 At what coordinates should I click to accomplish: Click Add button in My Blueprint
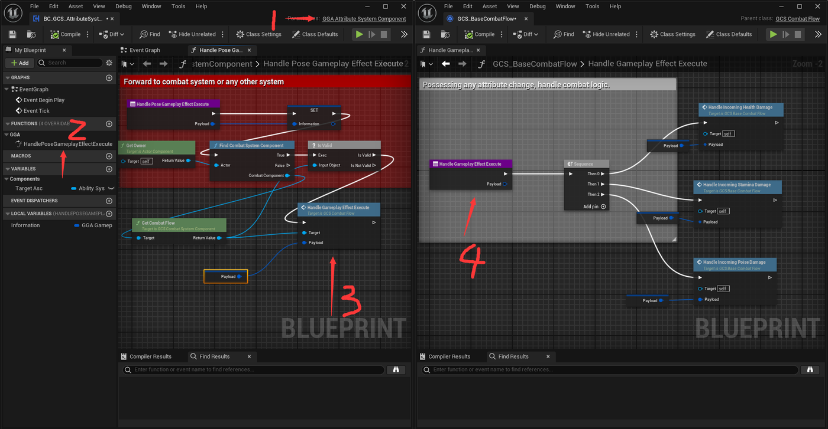(x=20, y=63)
